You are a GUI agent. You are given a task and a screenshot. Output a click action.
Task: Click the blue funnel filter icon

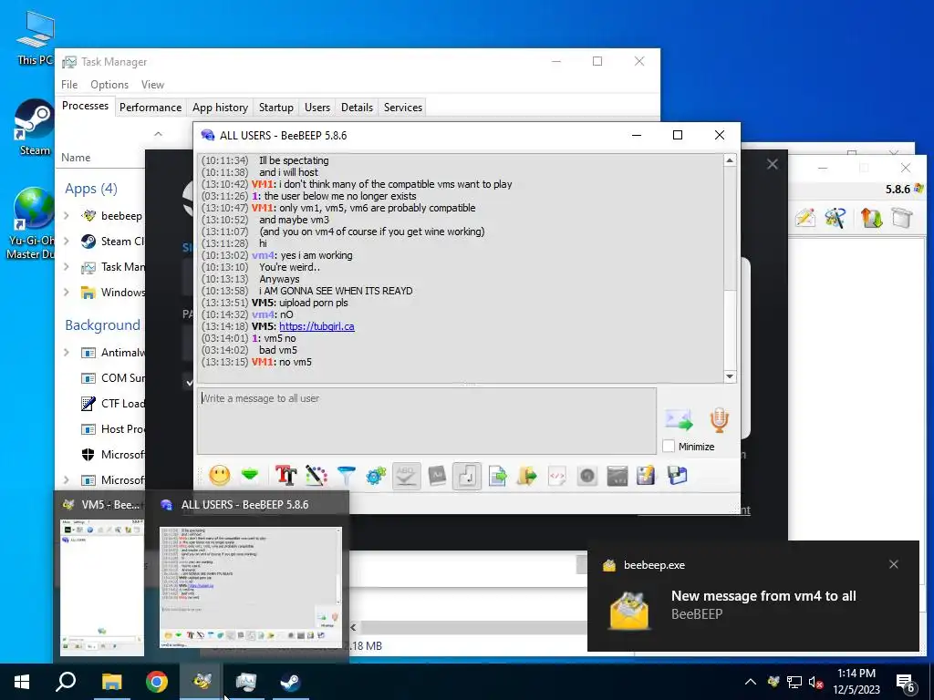pyautogui.click(x=346, y=476)
